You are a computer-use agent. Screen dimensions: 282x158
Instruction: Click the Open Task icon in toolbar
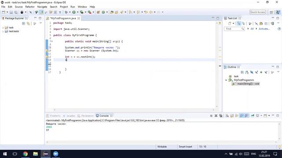(116, 12)
